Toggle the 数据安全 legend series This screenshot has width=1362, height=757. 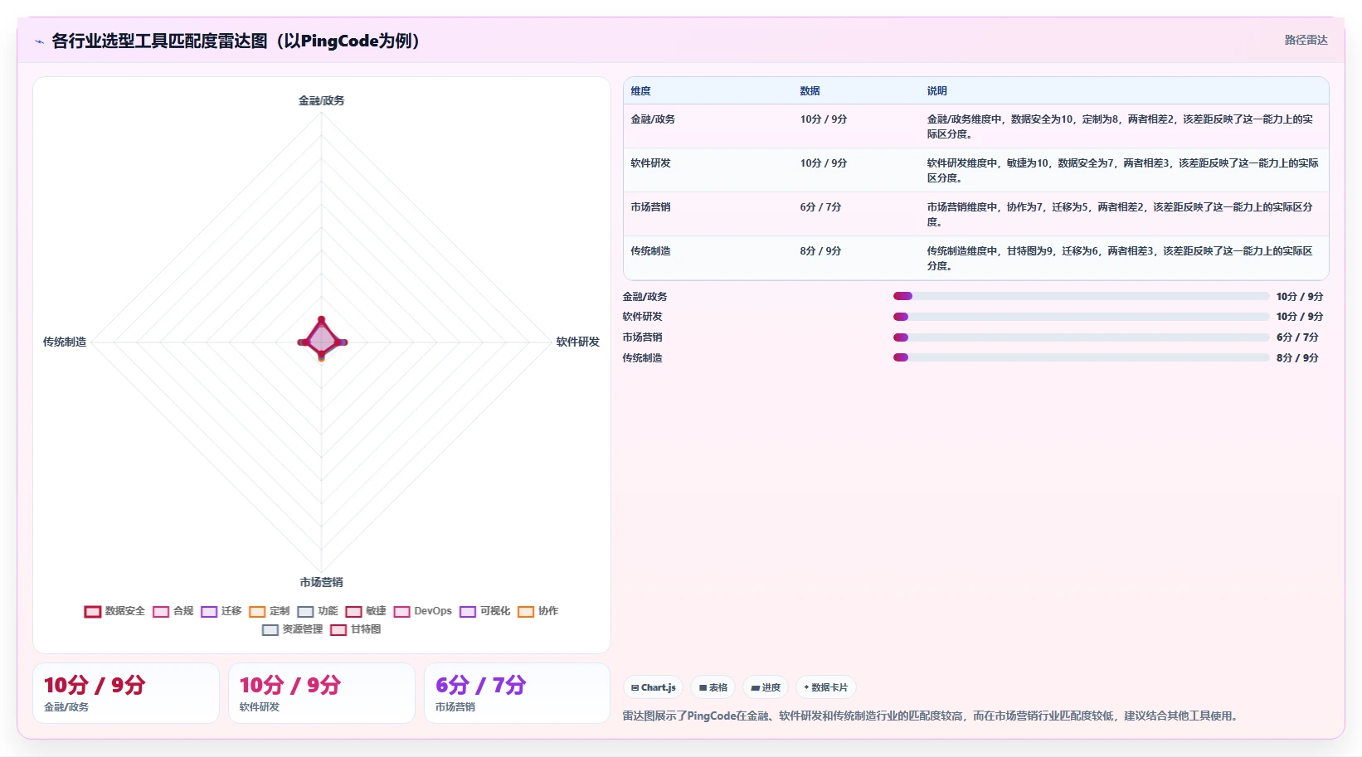point(114,611)
